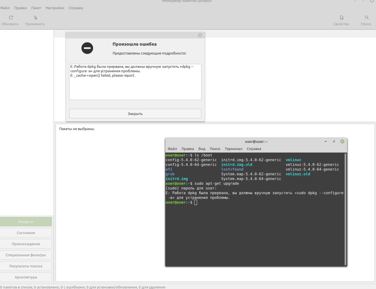Screen dimensions: 376x289
Task: Click the terminal prompt cursor on the last line
Action: [196, 202]
